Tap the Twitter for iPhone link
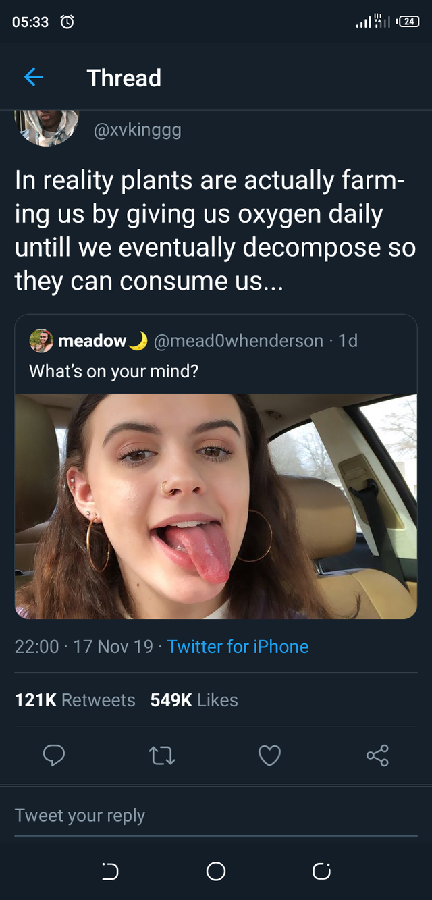This screenshot has width=432, height=900. point(238,647)
